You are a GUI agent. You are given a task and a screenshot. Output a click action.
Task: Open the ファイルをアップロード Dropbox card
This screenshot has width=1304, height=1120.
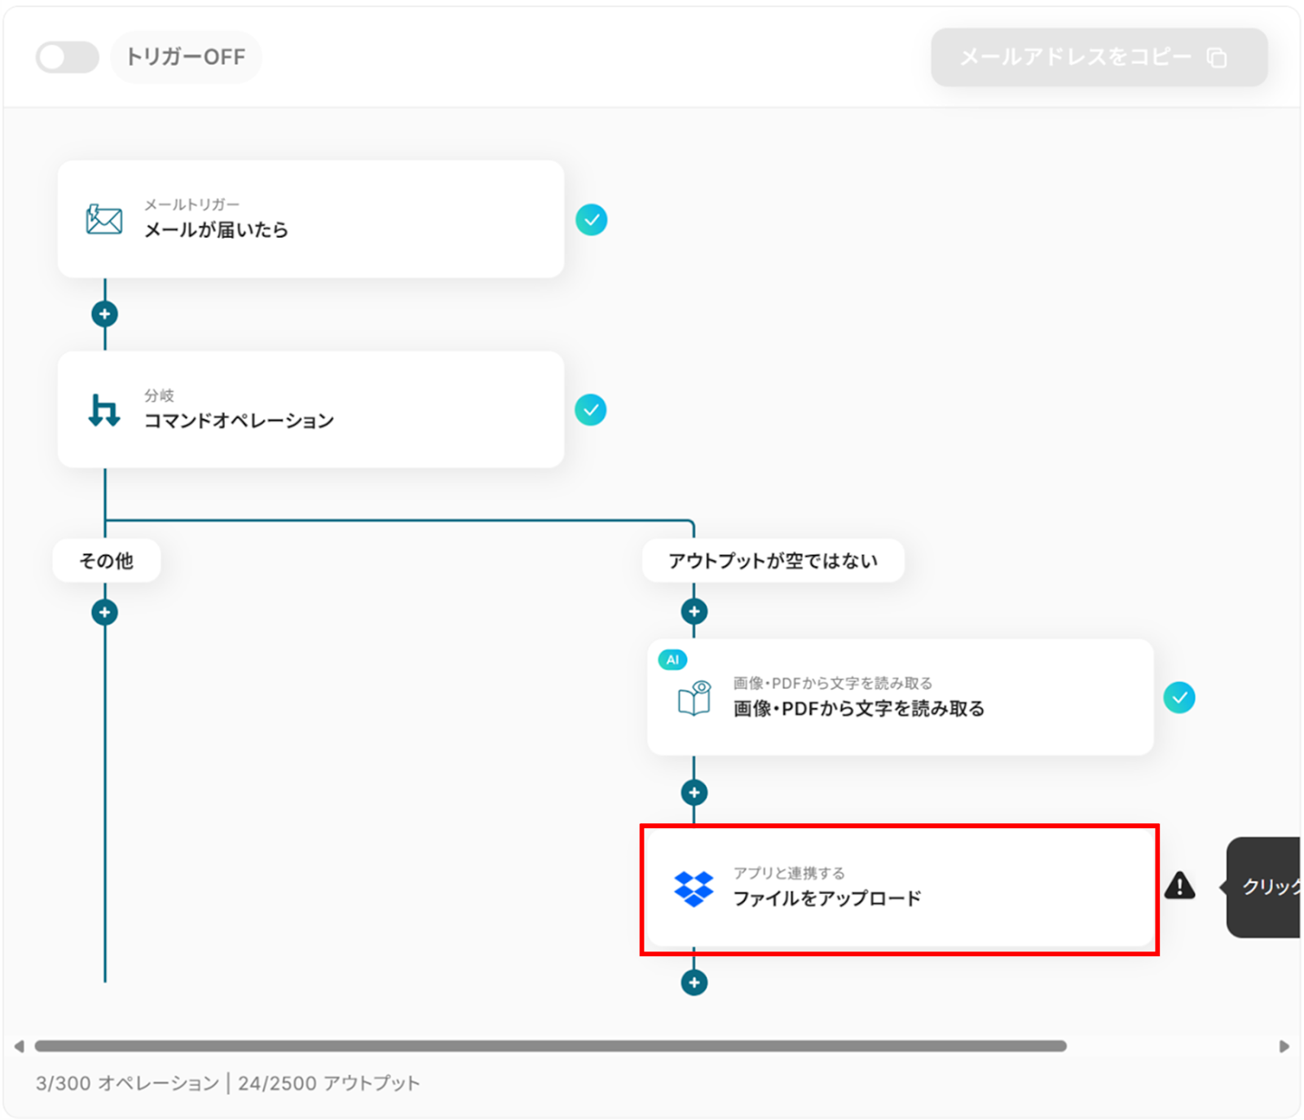point(900,889)
